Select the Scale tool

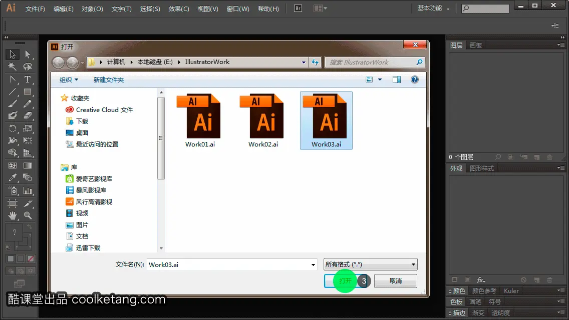[28, 128]
